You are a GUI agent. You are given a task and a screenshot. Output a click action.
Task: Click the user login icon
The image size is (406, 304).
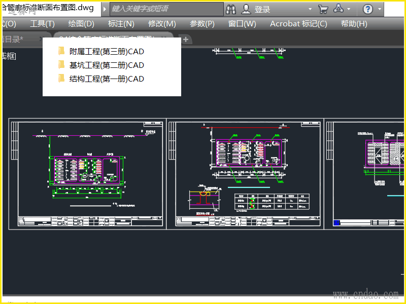[246, 9]
